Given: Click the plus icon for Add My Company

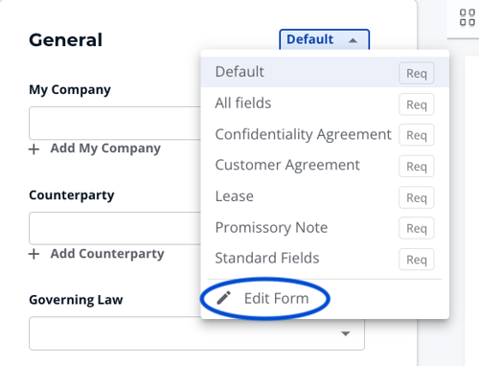Looking at the screenshot, I should click(34, 149).
